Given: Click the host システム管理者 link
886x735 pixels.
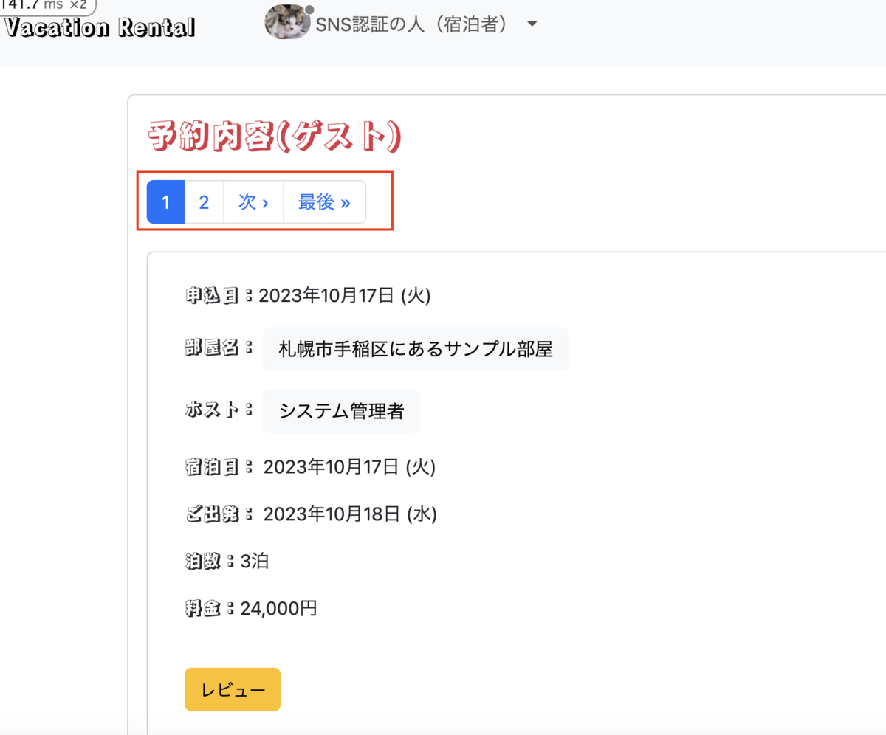Looking at the screenshot, I should point(340,411).
